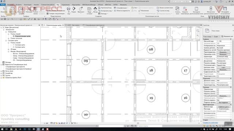Toggle Обрезать аннотации checkbox

tap(218, 94)
